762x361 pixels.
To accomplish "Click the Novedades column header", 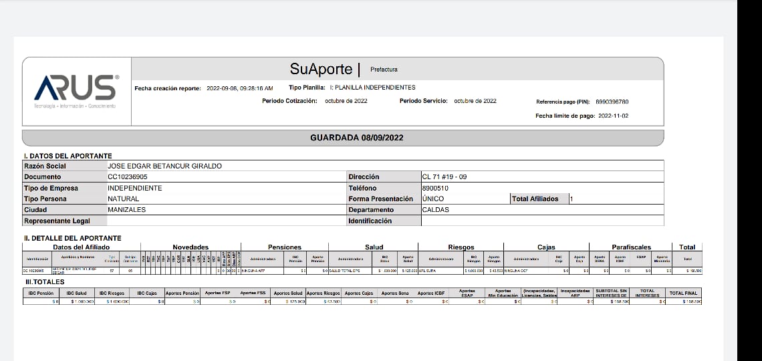I will click(x=190, y=247).
